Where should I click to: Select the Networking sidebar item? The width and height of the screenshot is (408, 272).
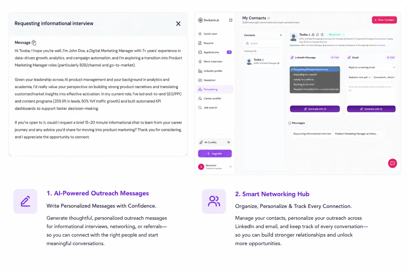[x=215, y=89]
